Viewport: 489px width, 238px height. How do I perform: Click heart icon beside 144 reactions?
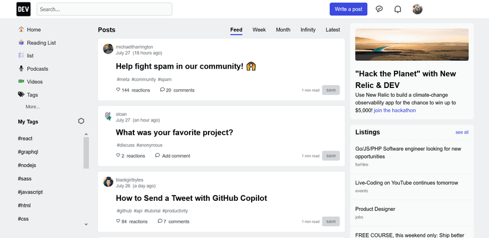[x=118, y=90]
